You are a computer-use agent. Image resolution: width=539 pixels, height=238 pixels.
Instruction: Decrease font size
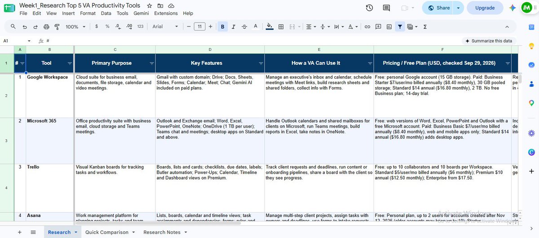189,27
